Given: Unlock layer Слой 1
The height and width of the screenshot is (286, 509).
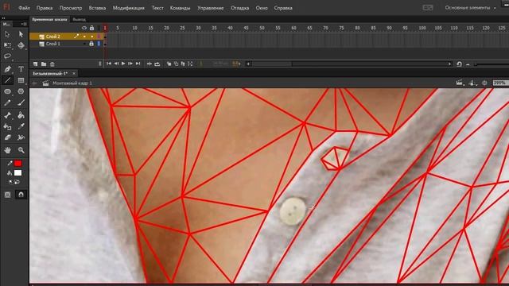Looking at the screenshot, I should tap(91, 44).
